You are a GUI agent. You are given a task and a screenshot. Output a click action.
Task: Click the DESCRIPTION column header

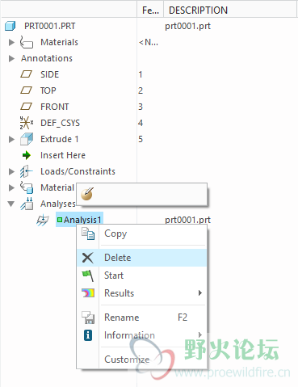coord(230,11)
